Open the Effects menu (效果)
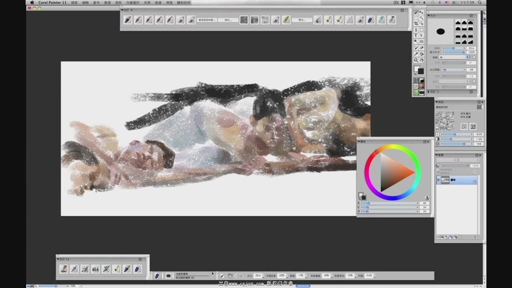Viewport: 512px width, 288px height. tap(147, 2)
